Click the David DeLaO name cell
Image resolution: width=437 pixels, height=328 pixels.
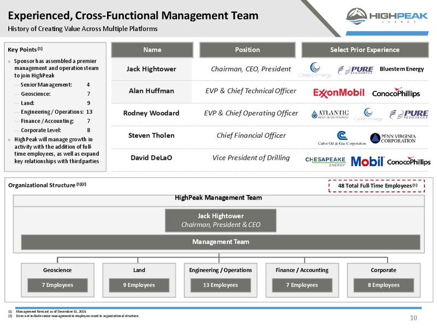coord(151,158)
